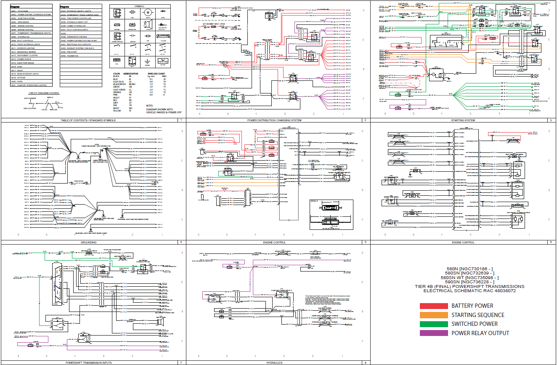The width and height of the screenshot is (557, 365).
Task: Click the 'SH16 - HVAC' contents row
Action: tap(31, 67)
